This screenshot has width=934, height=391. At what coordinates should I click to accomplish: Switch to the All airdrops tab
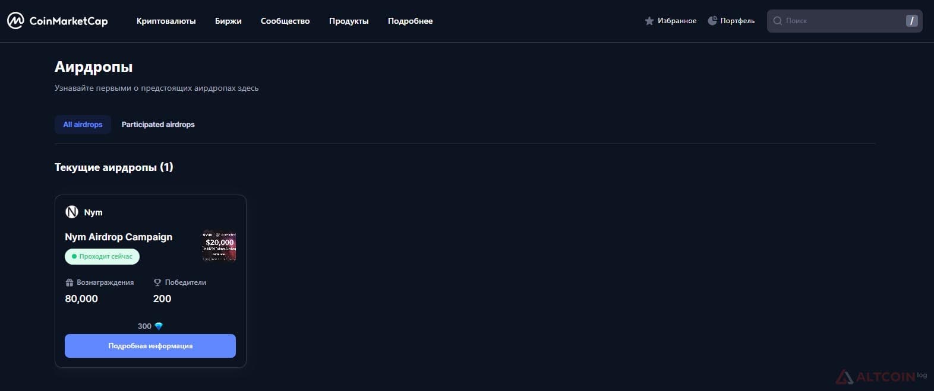coord(83,125)
